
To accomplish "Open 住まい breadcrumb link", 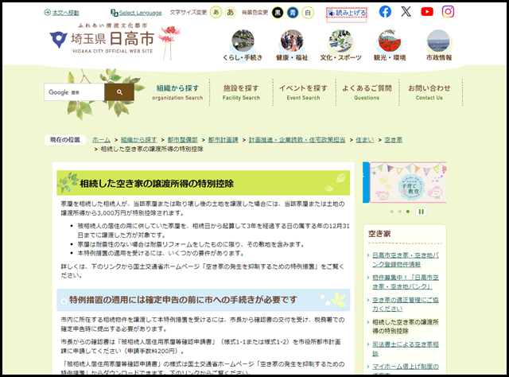I will [364, 140].
